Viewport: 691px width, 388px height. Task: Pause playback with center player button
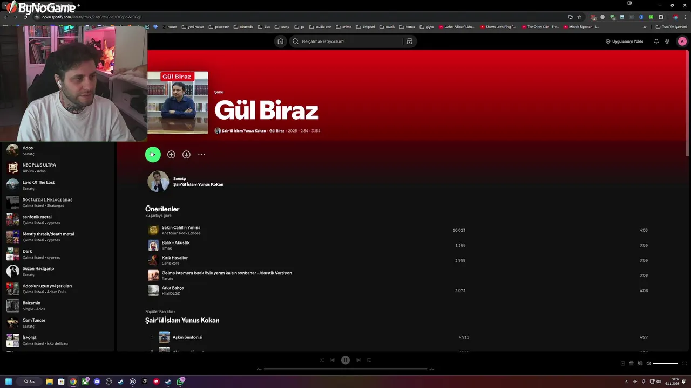345,360
